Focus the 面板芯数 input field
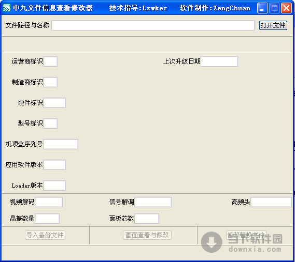This screenshot has height=262, width=295. tap(147, 218)
